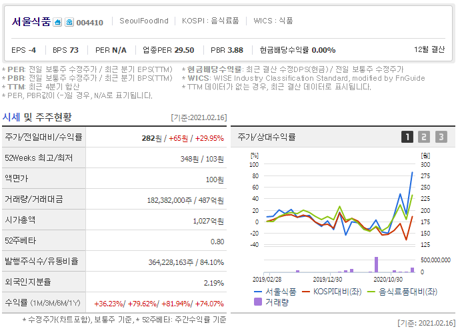This screenshot has height=329, width=460.
Task: Click SeoulFoodInd English name
Action: tap(144, 21)
